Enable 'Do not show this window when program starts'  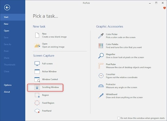click(119, 118)
